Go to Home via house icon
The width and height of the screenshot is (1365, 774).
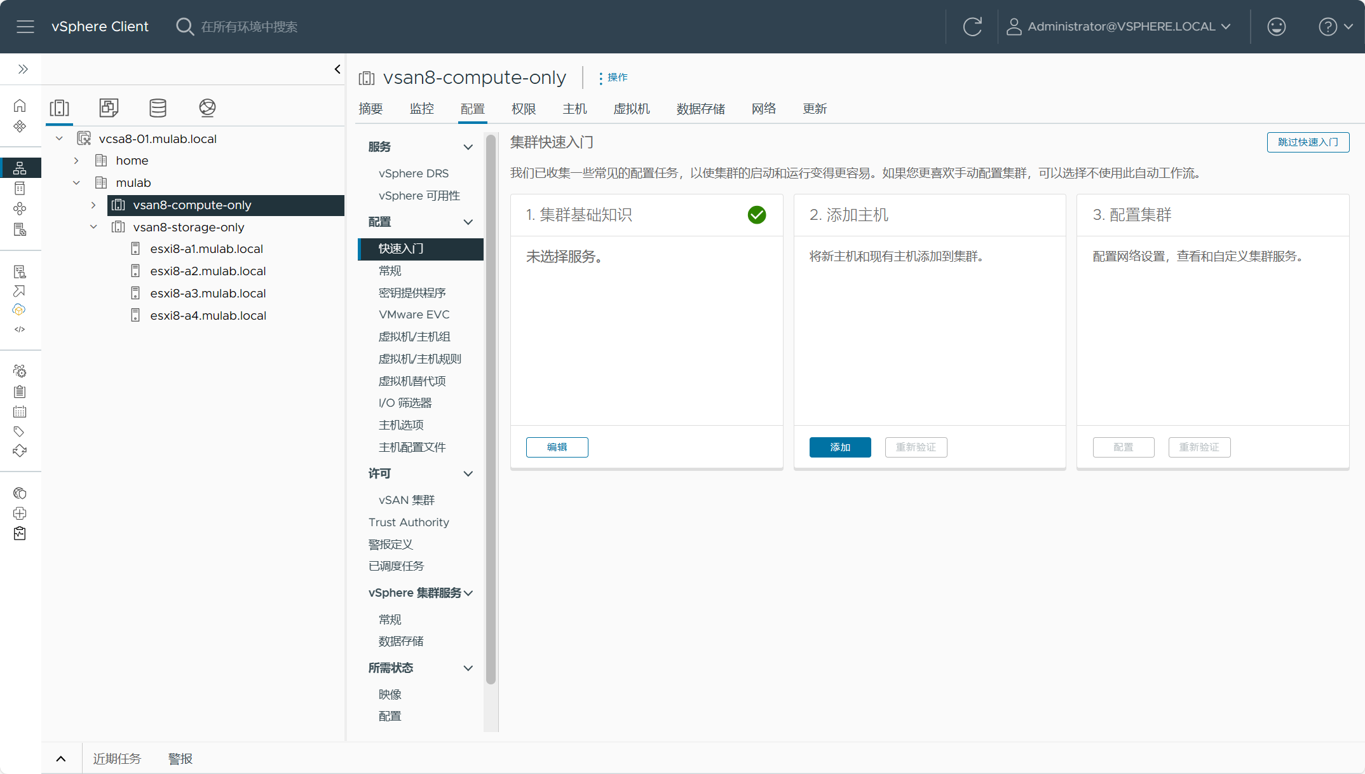20,105
